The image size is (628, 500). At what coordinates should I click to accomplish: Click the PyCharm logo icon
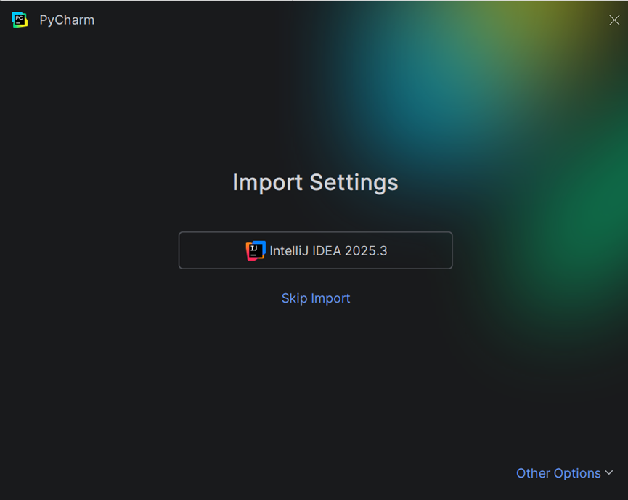coord(20,20)
